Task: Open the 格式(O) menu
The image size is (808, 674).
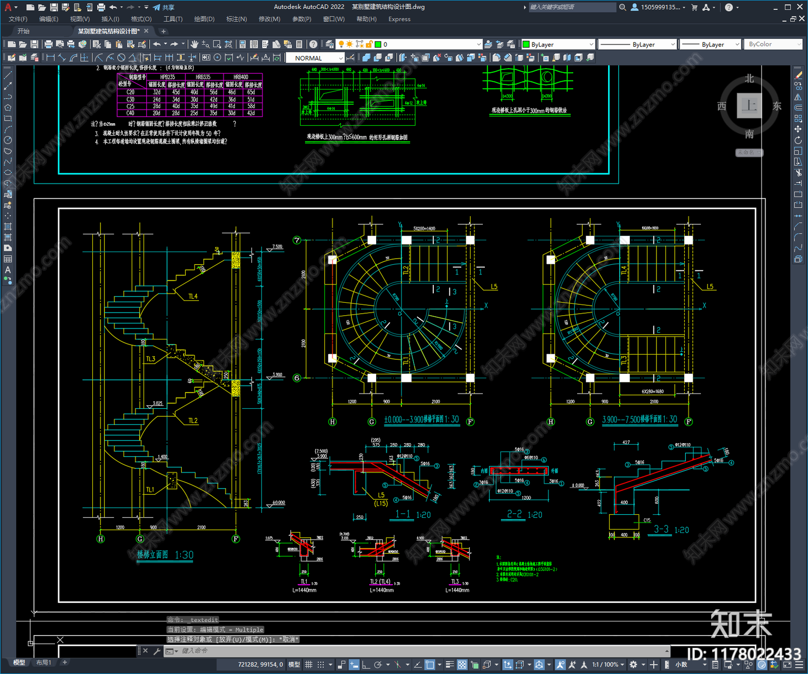Action: 141,19
